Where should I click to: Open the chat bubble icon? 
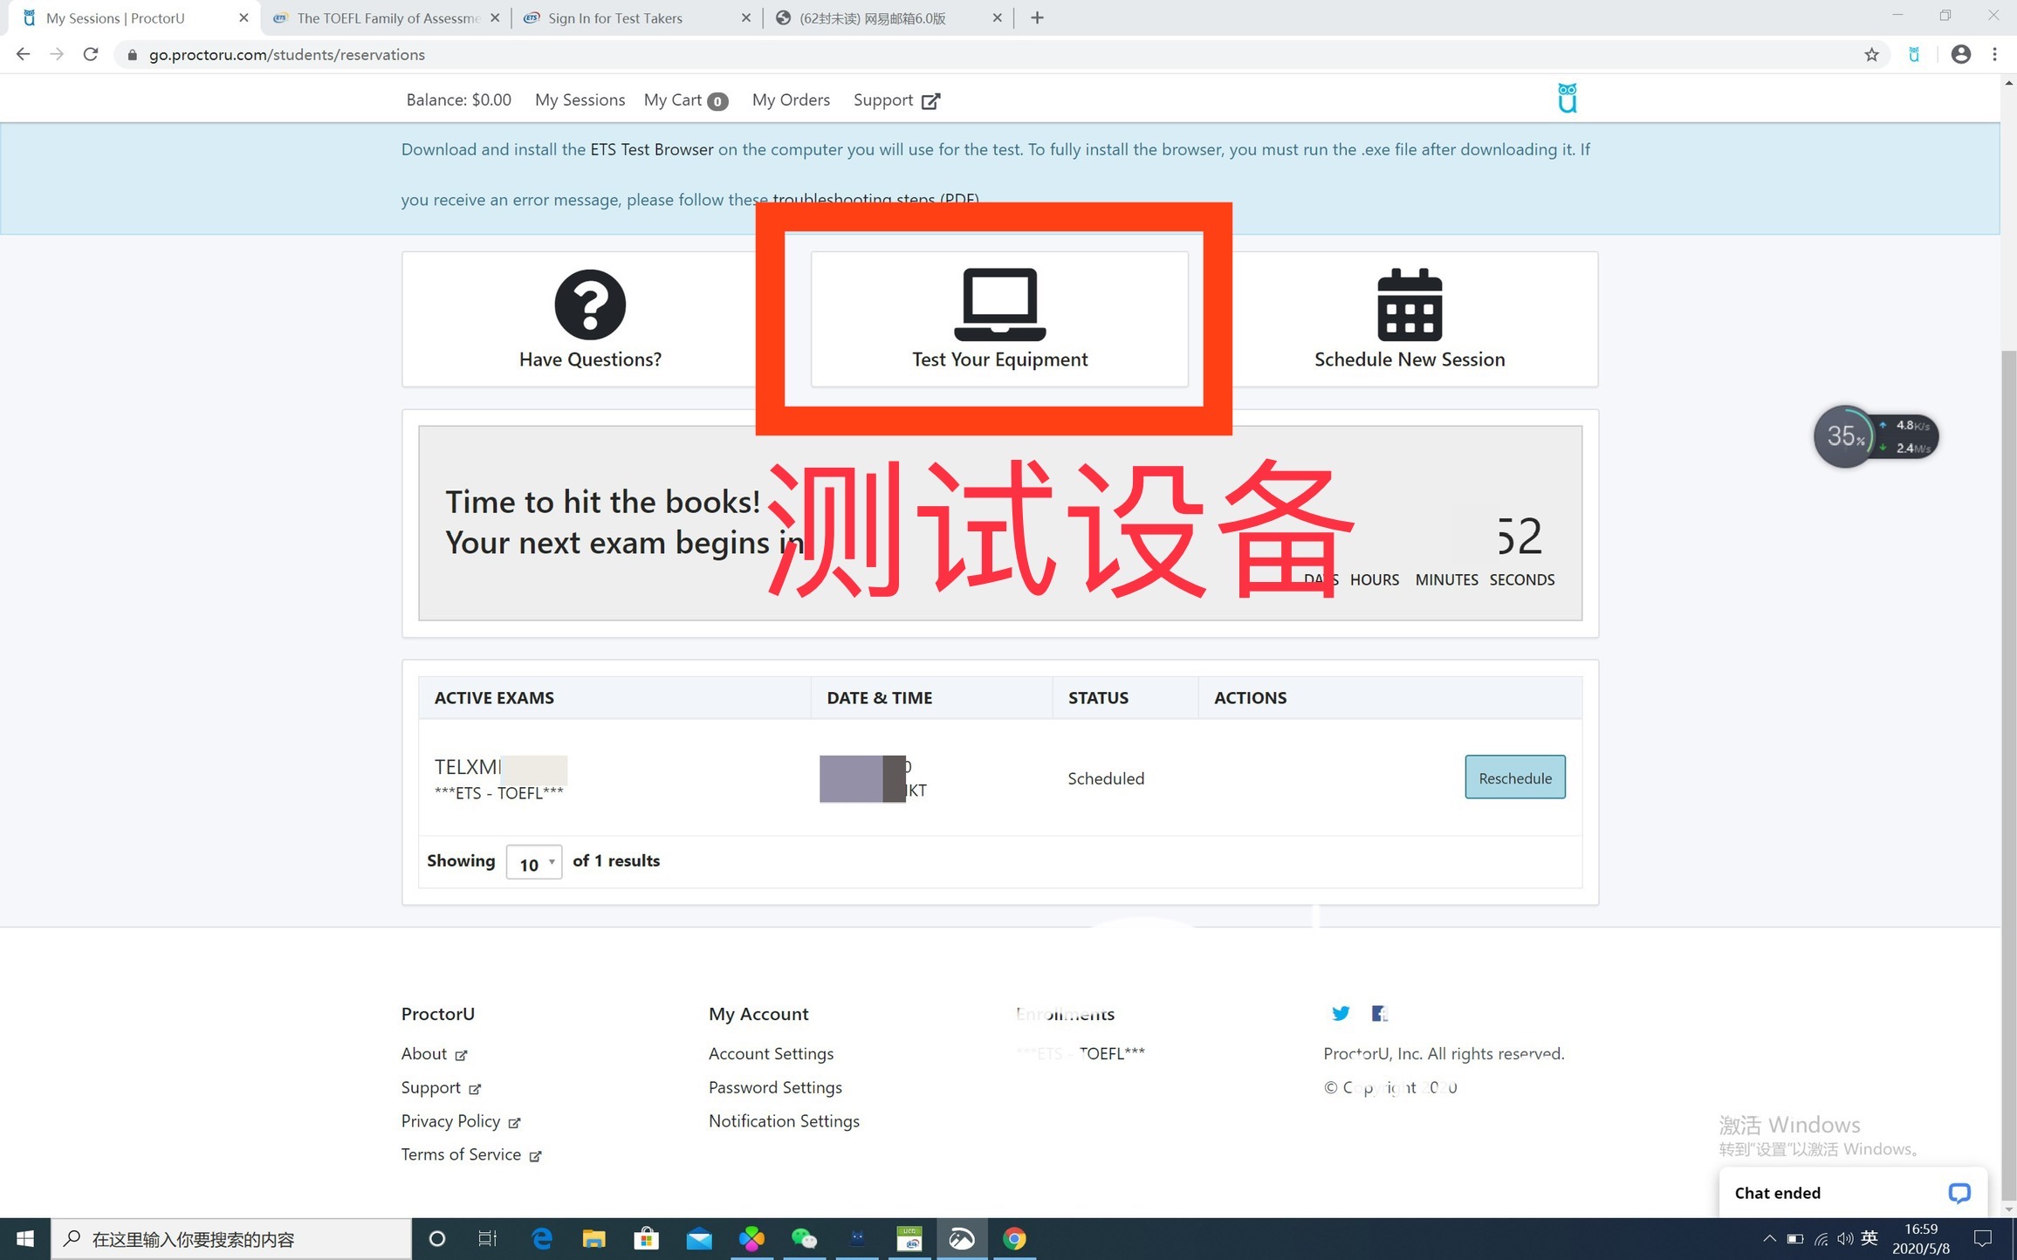pyautogui.click(x=1959, y=1193)
